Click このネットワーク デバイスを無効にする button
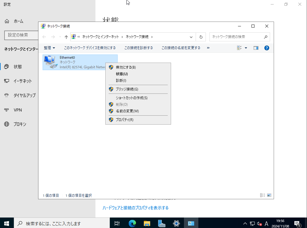This screenshot has width=307, height=228. pyautogui.click(x=90, y=48)
